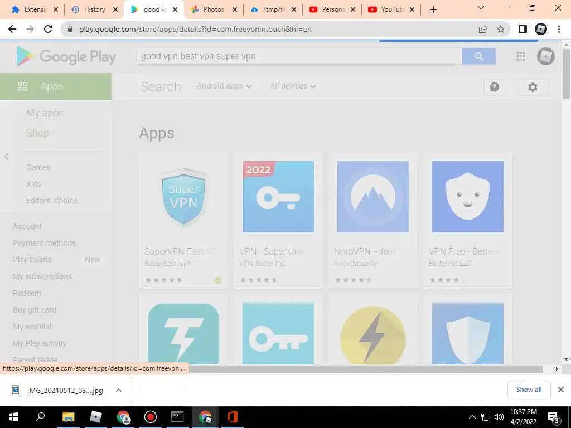Reload the Google Play page

click(48, 29)
